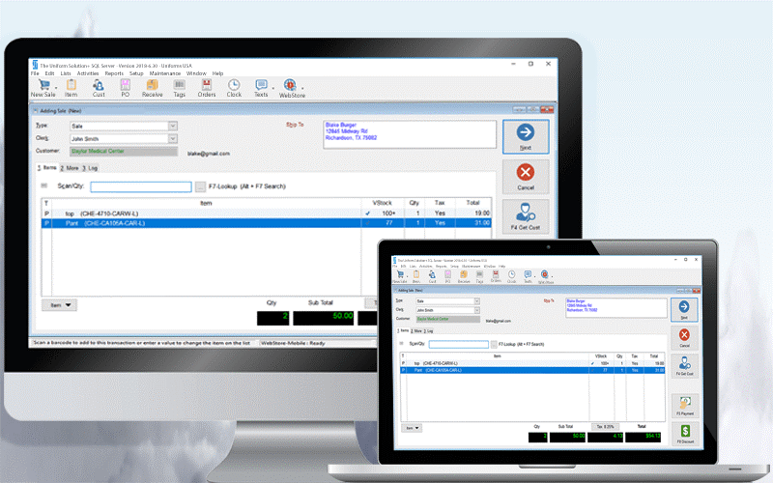
Task: Click the F4 Get Cust button on large monitor
Action: click(x=526, y=216)
